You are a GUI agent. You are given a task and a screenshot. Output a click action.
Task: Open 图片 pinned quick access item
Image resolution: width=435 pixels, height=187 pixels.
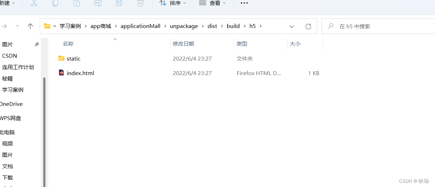point(7,45)
